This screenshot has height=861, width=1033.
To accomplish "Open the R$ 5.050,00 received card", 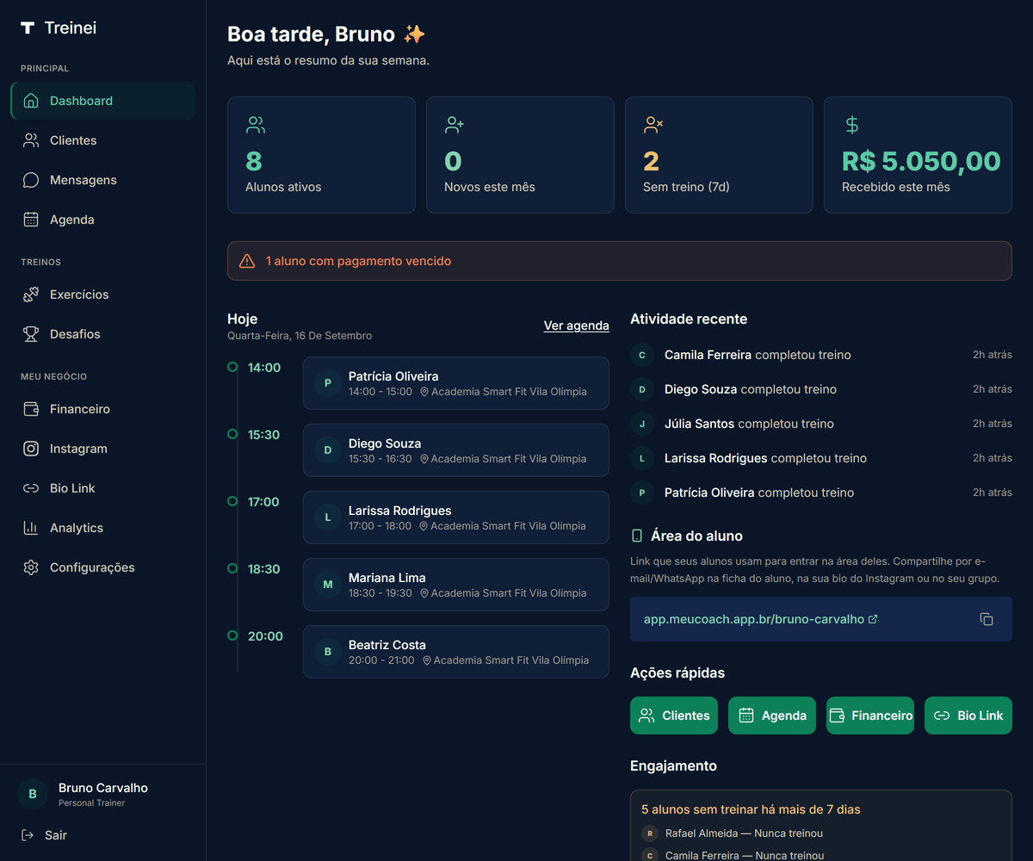I will pyautogui.click(x=918, y=155).
